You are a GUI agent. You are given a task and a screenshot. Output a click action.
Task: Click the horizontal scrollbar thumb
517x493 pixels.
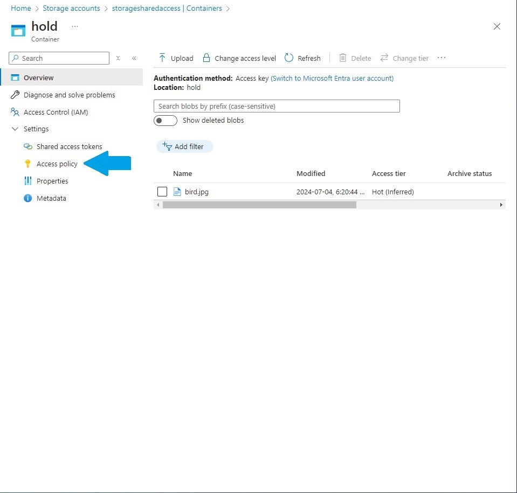point(259,205)
